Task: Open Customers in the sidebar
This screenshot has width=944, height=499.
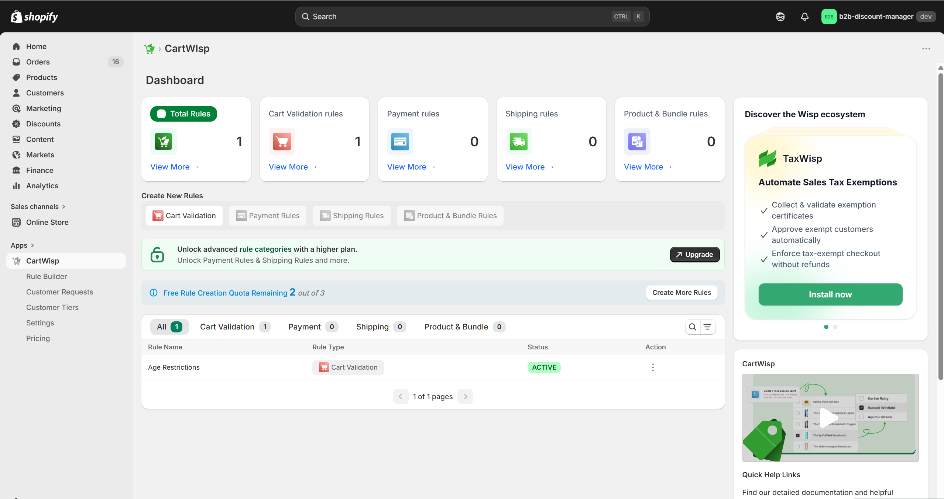Action: (x=66, y=93)
